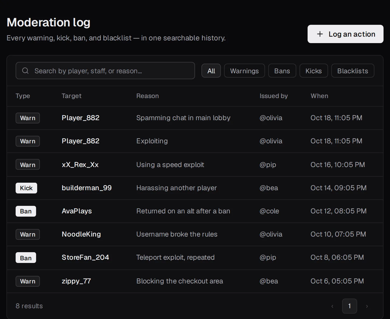Select the All filter tab
Viewport: 390px width, 319px height.
[211, 71]
